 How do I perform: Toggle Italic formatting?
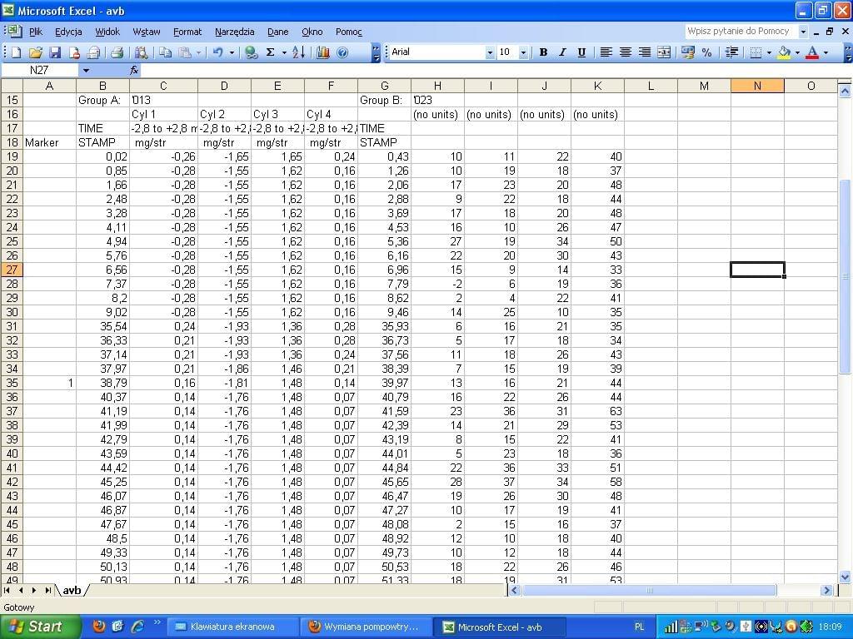click(x=562, y=52)
